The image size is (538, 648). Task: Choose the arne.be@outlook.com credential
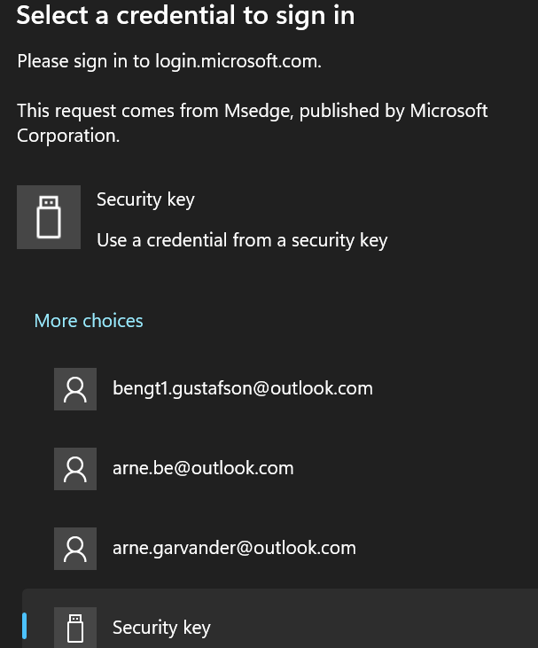(203, 468)
